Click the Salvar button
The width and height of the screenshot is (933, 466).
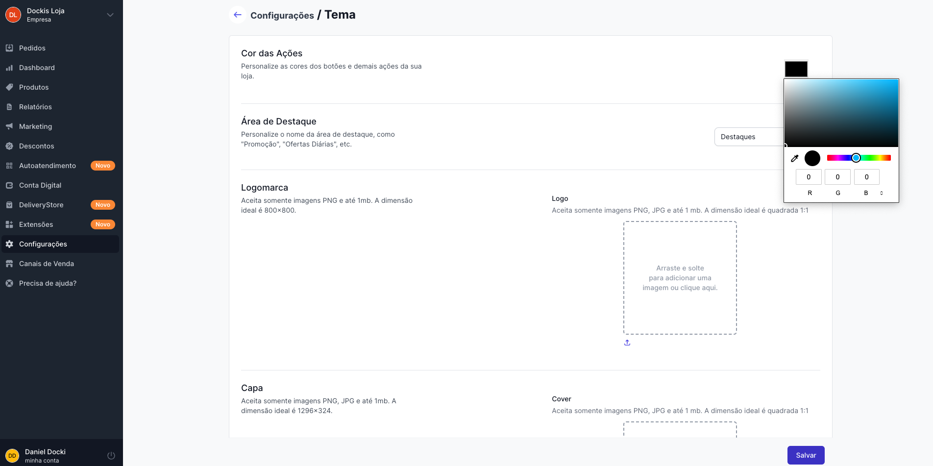[x=806, y=455]
